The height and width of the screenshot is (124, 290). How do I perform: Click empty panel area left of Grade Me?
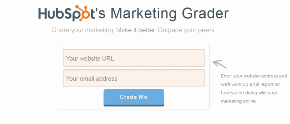tap(81, 98)
